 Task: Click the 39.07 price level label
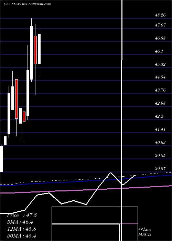160,169
